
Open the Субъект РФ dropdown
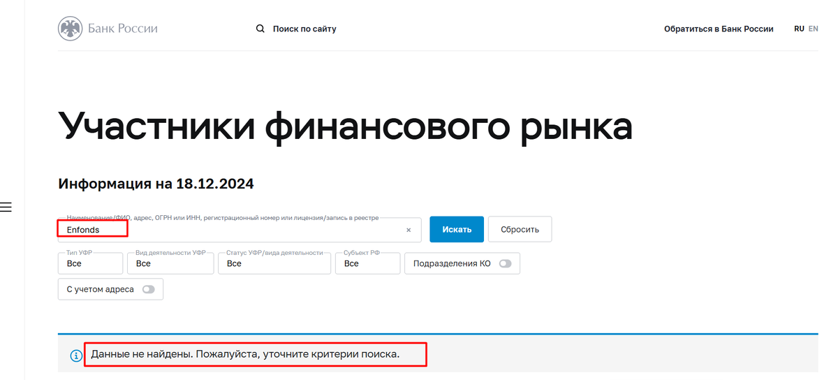pyautogui.click(x=367, y=263)
